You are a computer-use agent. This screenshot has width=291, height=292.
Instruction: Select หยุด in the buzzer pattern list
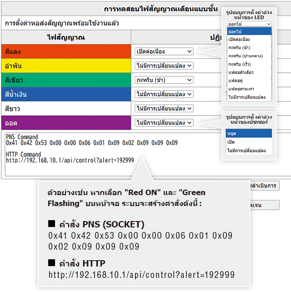(248, 133)
